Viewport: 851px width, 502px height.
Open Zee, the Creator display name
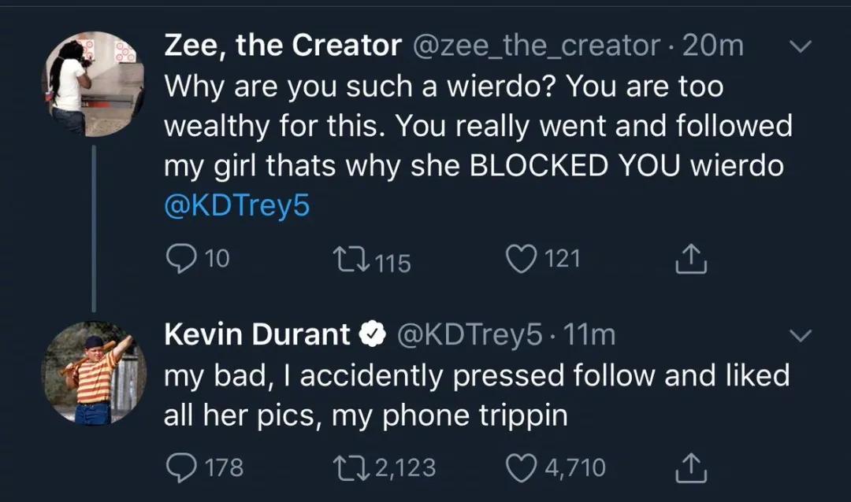tap(282, 46)
